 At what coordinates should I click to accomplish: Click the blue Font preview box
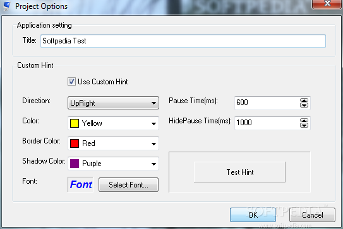80,184
